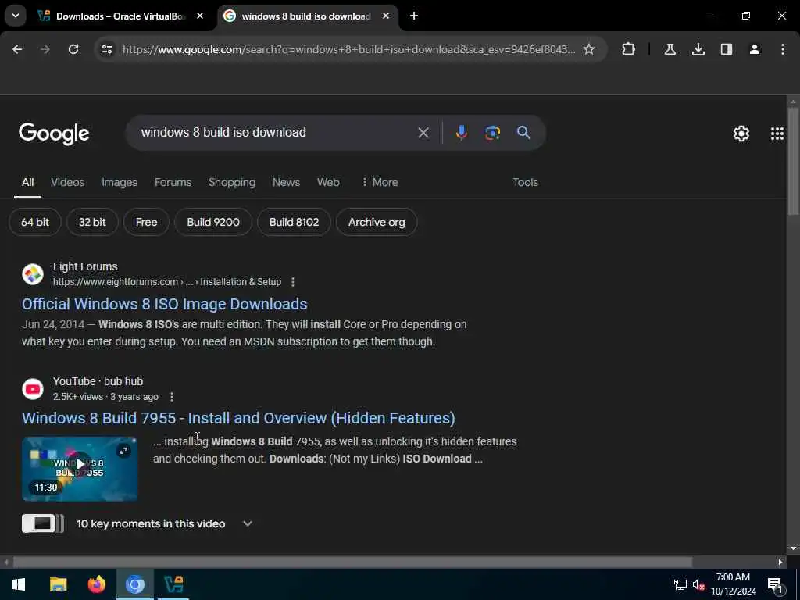800x600 pixels.
Task: Open File Explorer from the taskbar
Action: (58, 584)
